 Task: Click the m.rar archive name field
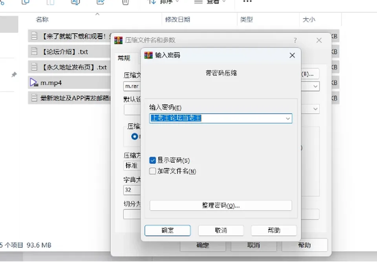132,86
